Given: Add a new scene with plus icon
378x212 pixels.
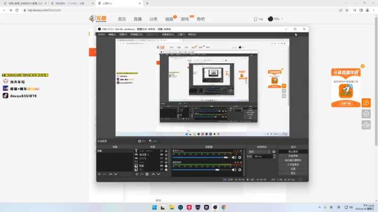Looking at the screenshot, I should [99, 174].
